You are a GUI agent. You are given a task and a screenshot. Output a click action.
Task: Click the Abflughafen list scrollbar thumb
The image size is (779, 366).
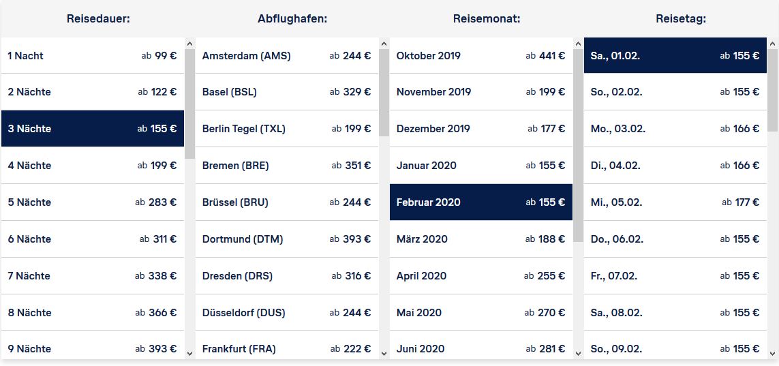point(384,93)
